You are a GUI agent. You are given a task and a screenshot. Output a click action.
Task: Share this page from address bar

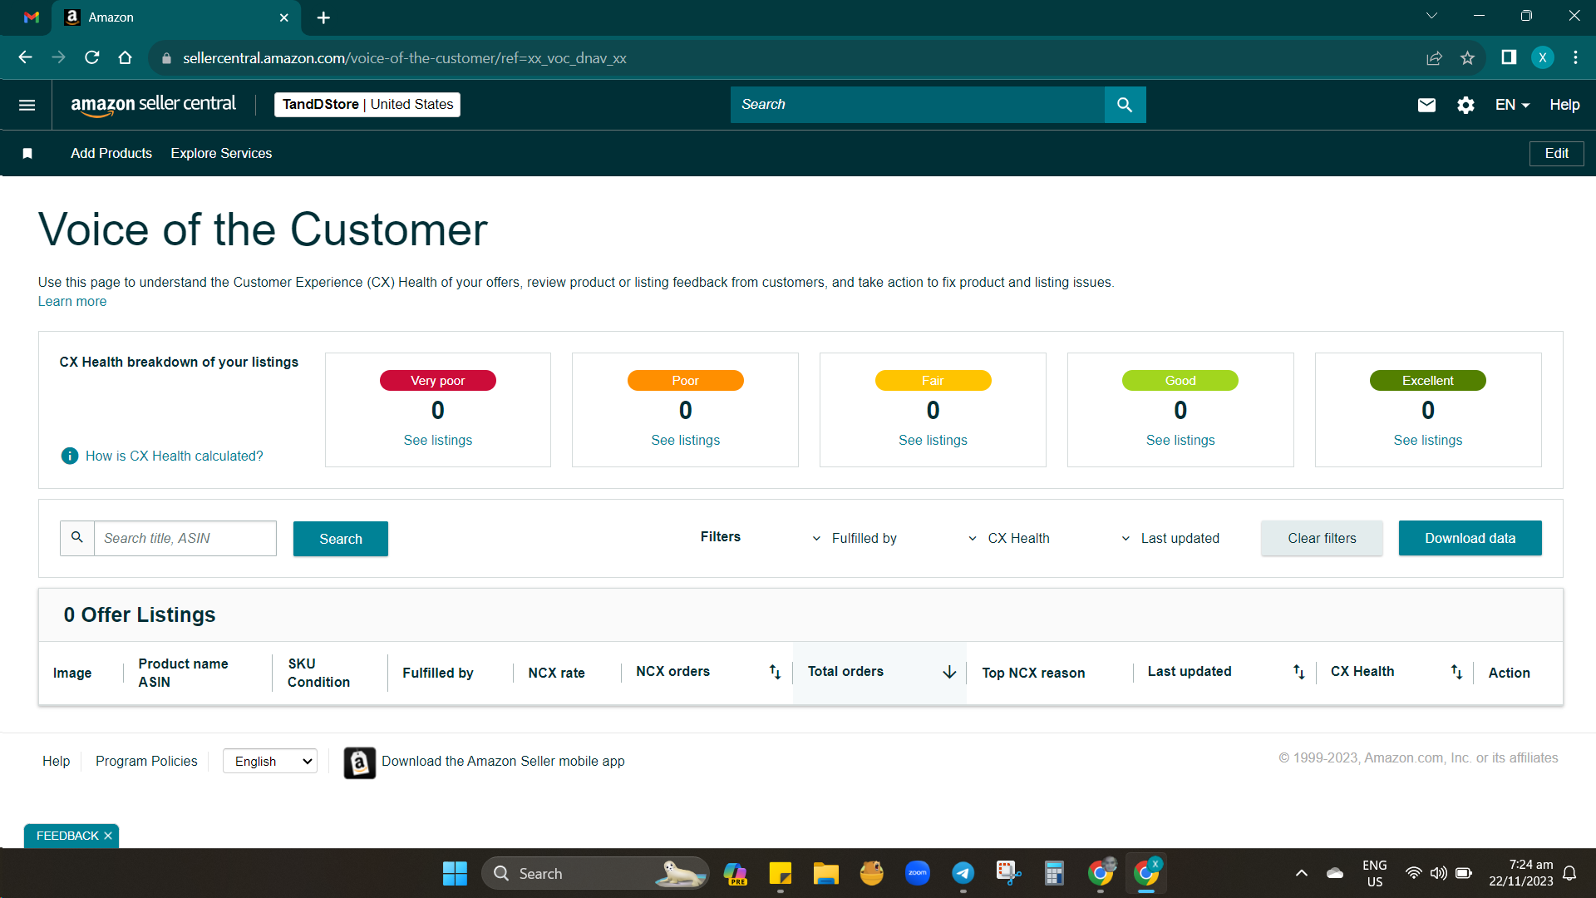pyautogui.click(x=1434, y=57)
